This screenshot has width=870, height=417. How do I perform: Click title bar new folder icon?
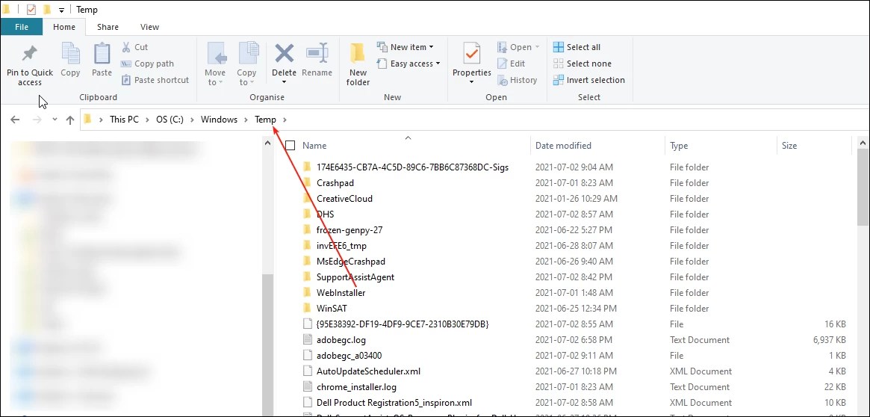pos(47,10)
